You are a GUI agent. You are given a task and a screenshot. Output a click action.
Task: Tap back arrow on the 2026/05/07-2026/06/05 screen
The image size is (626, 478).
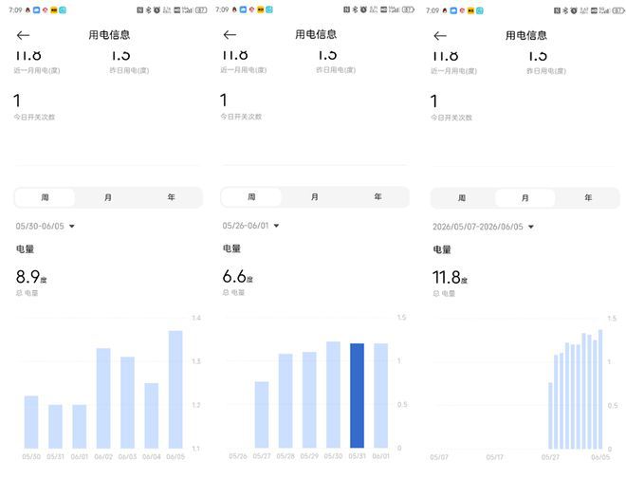440,36
